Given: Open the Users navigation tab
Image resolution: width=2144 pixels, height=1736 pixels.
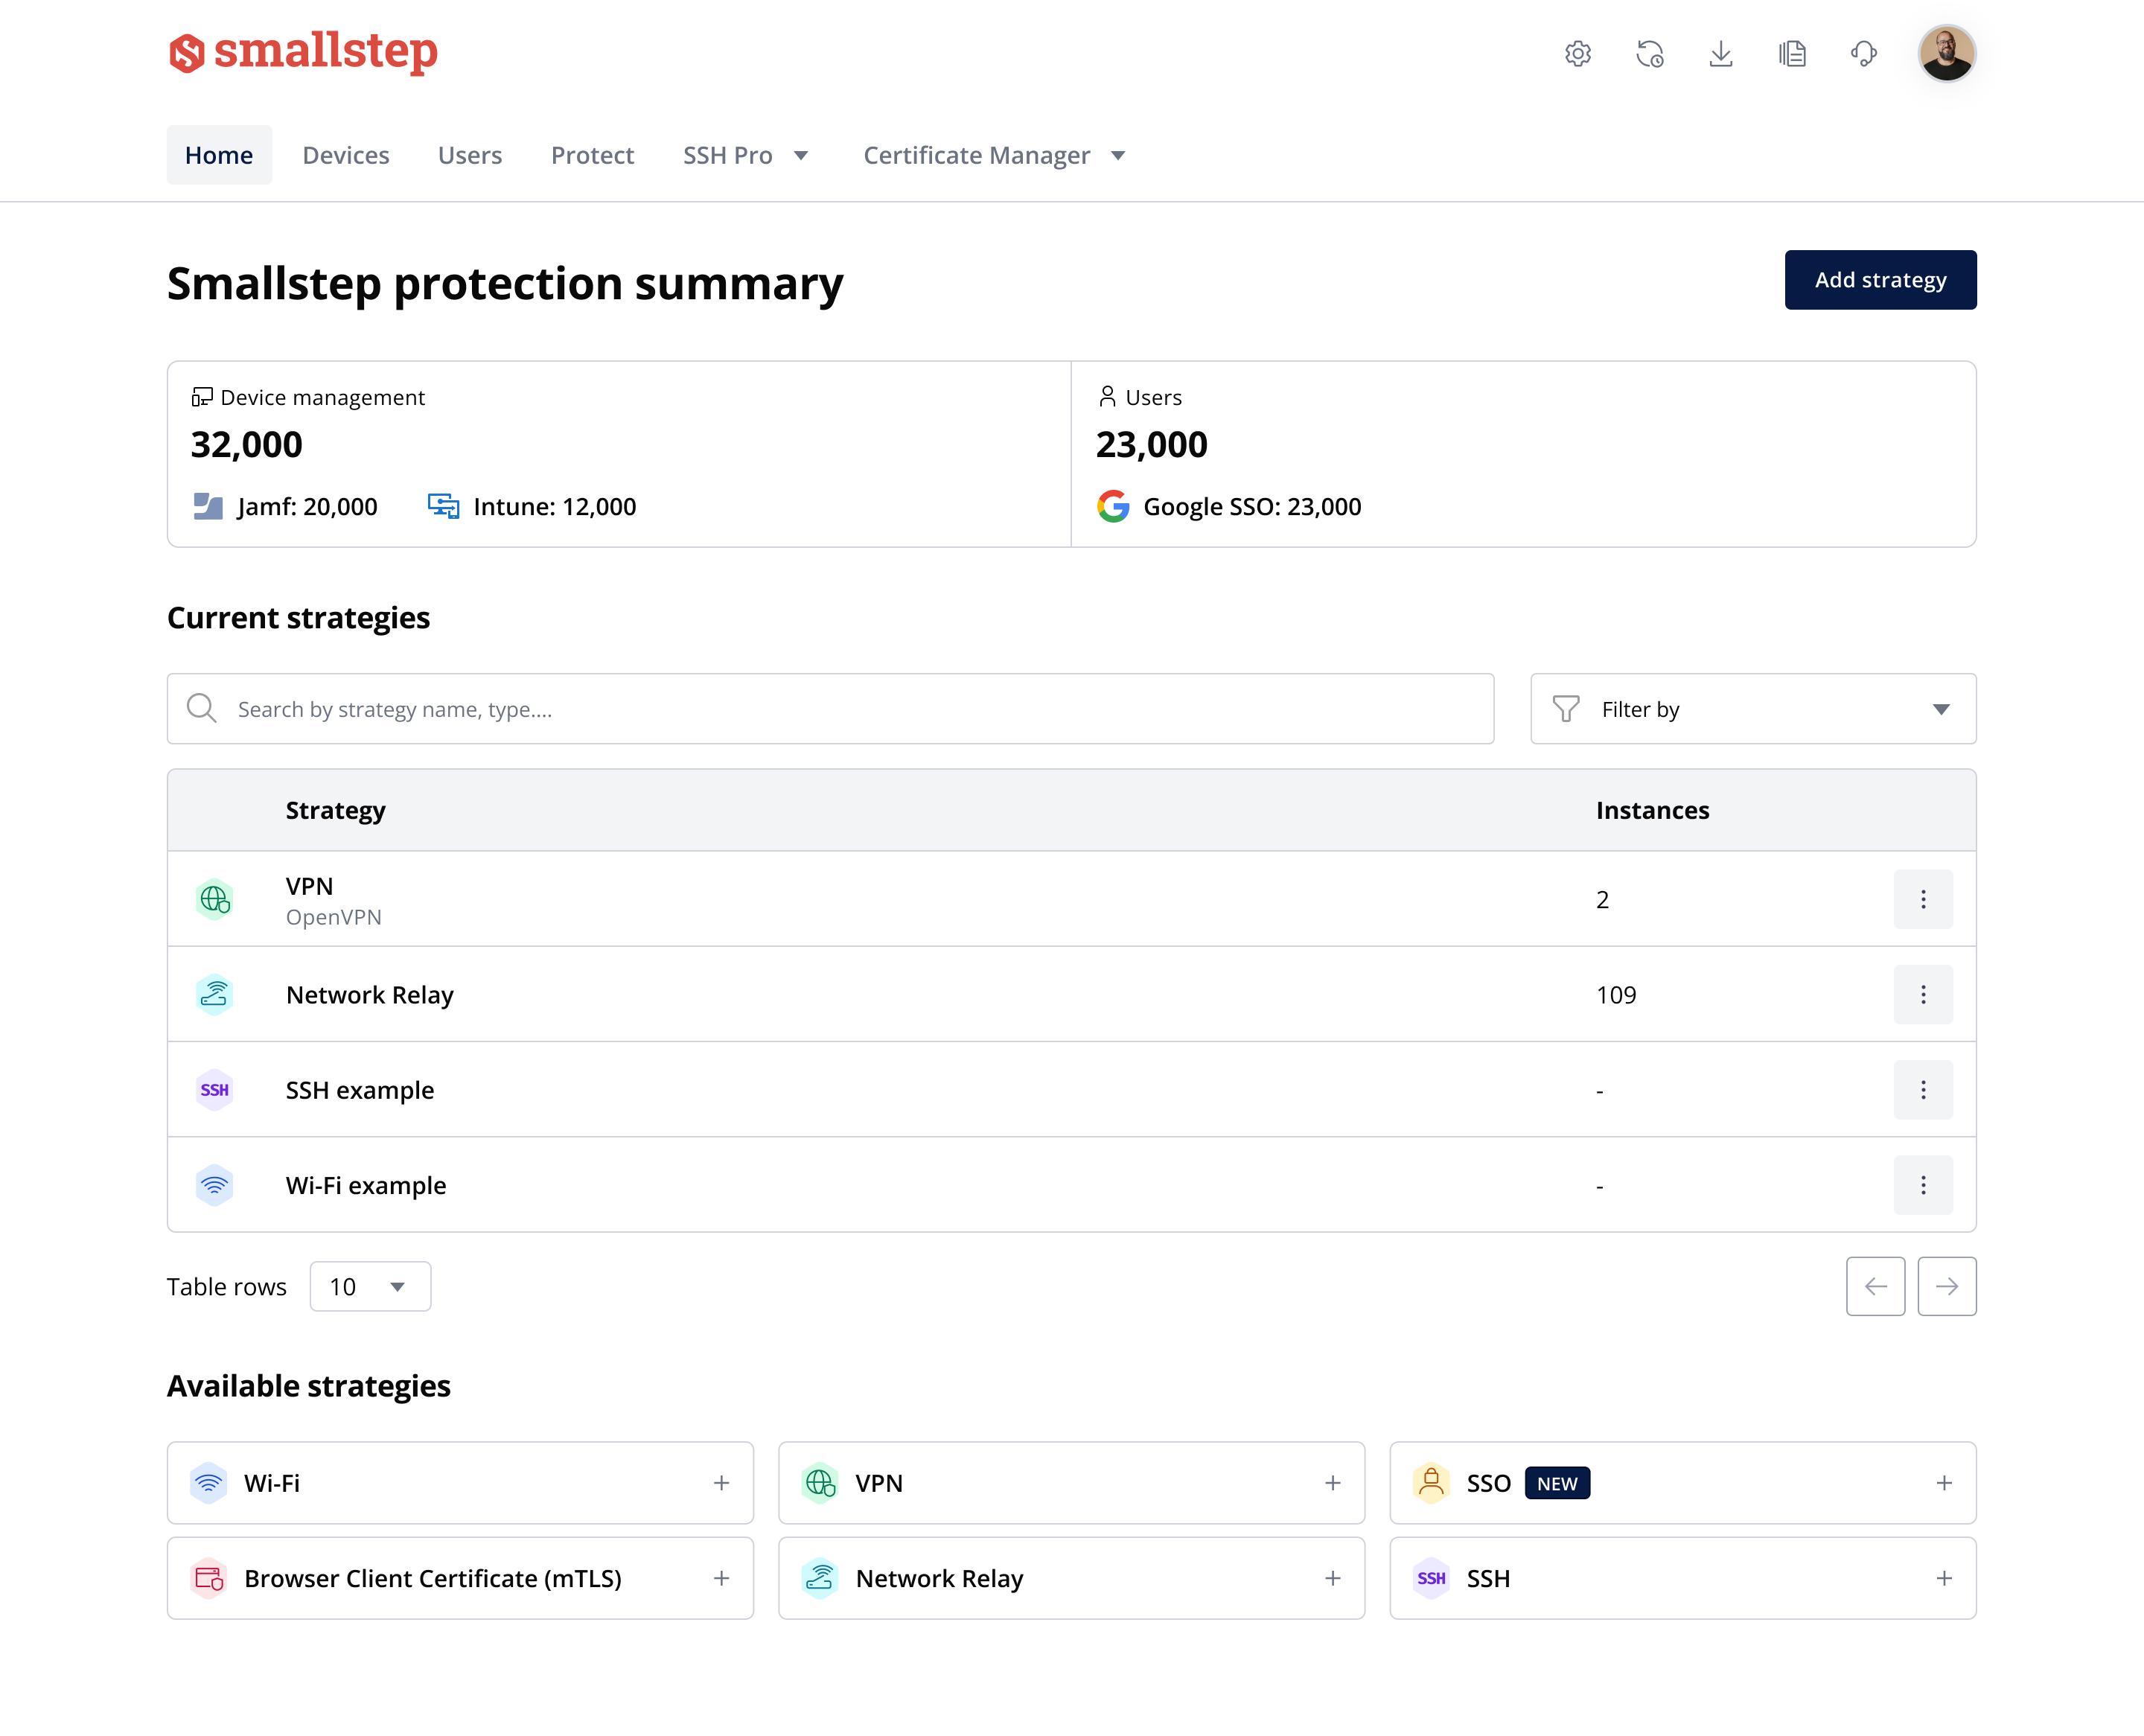Looking at the screenshot, I should pyautogui.click(x=470, y=155).
